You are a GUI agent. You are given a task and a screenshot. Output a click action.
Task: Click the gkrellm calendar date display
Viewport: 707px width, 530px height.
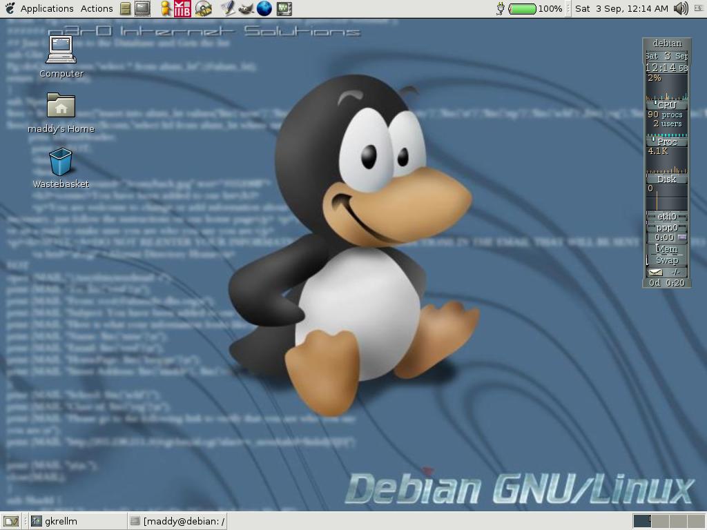[667, 56]
